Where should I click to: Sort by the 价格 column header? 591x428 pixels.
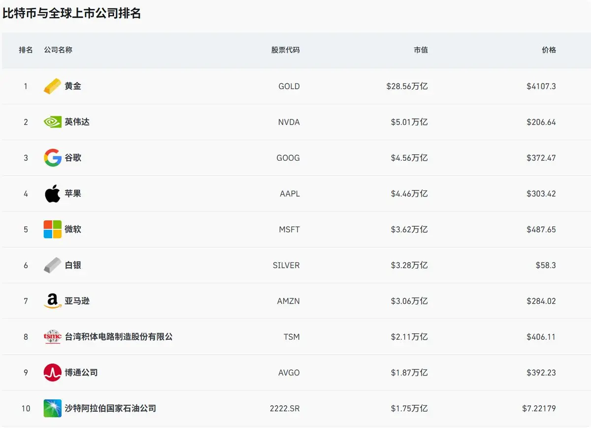tap(549, 50)
